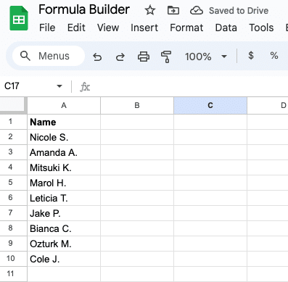Open the Insert menu
The width and height of the screenshot is (288, 282).
pyautogui.click(x=144, y=28)
